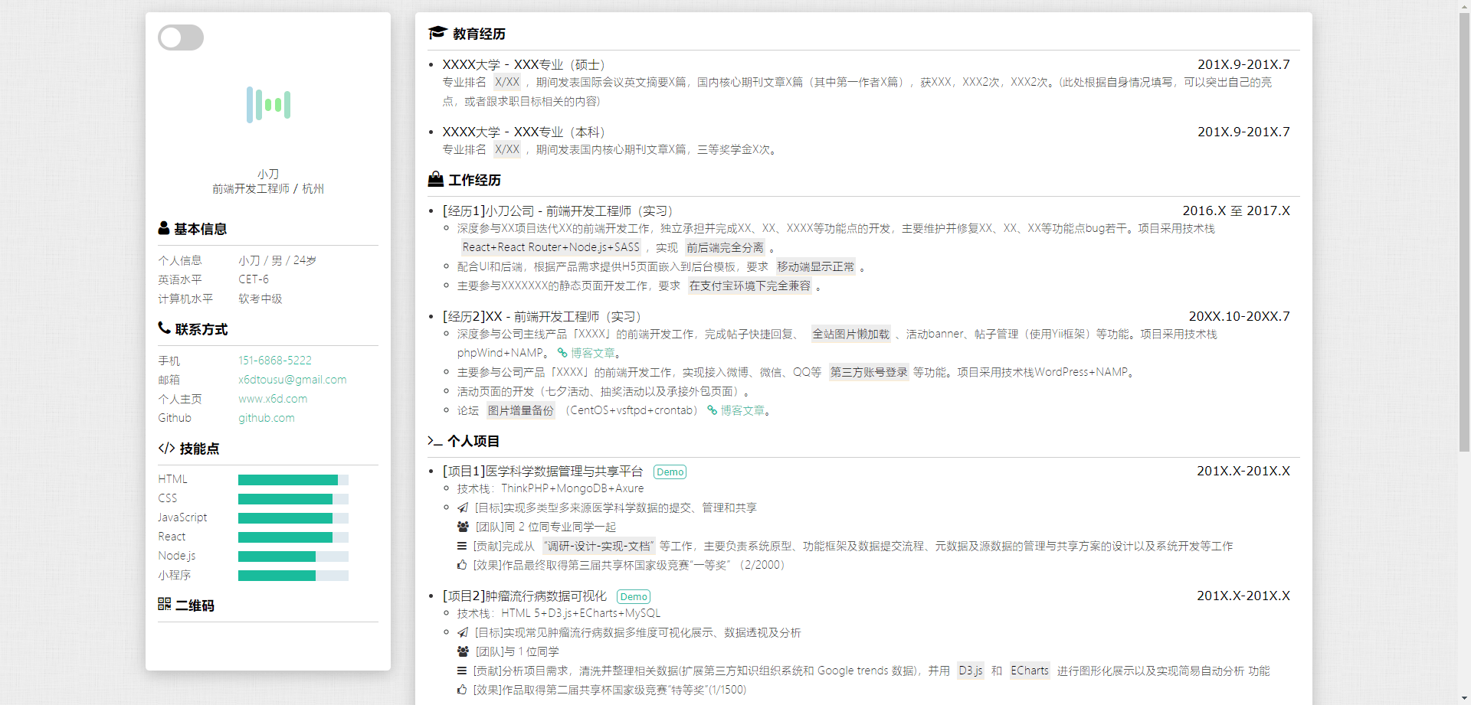Click the link icon before first 博客文章
Screen dimensions: 1471x705
562,353
